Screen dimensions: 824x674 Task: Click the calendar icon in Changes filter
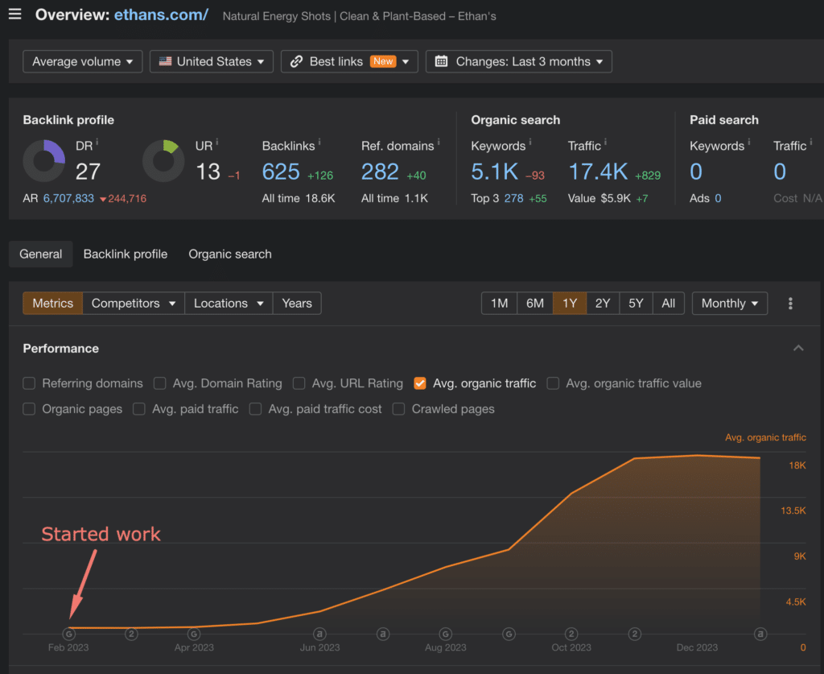click(x=442, y=61)
